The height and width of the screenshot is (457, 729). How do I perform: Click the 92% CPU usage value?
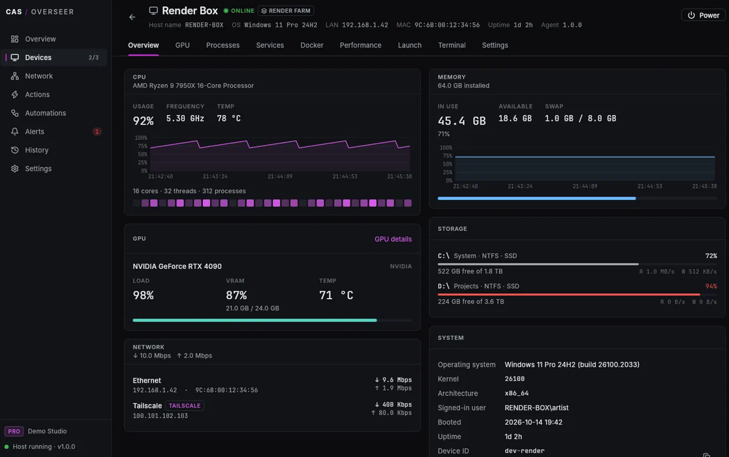pyautogui.click(x=143, y=121)
